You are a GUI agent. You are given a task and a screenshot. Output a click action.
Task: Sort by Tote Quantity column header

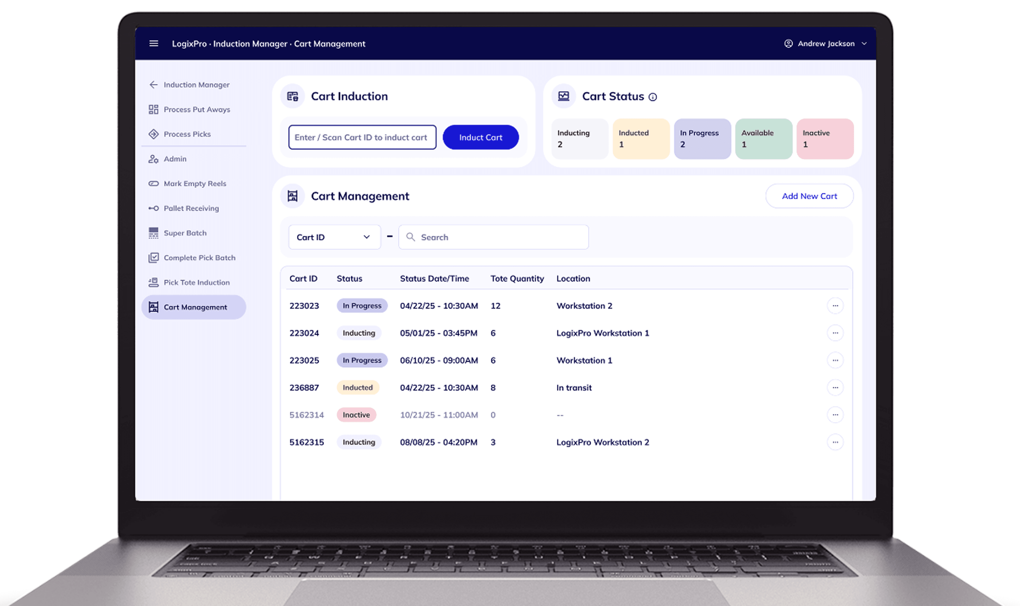point(517,279)
